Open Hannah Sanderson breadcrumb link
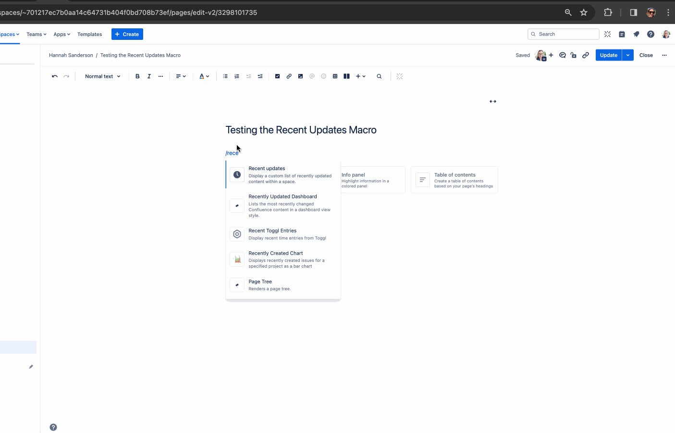 (x=71, y=55)
